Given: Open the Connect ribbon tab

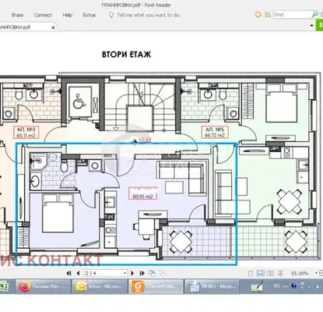Looking at the screenshot, I should pyautogui.click(x=43, y=15).
